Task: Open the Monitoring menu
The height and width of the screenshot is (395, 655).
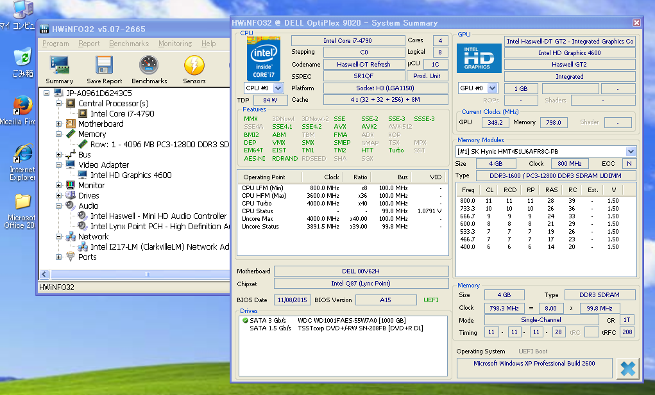Action: pos(174,44)
